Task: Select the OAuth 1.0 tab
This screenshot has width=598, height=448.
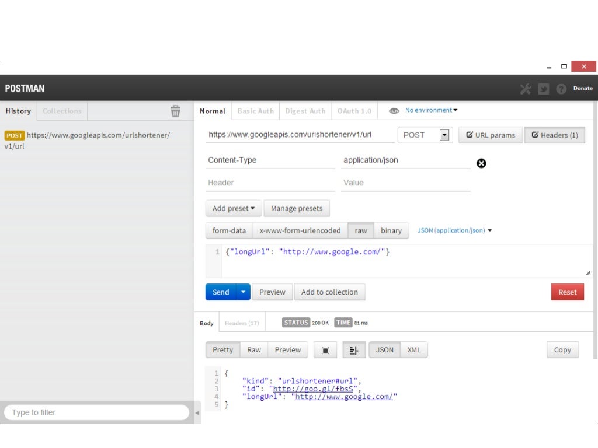Action: (354, 111)
